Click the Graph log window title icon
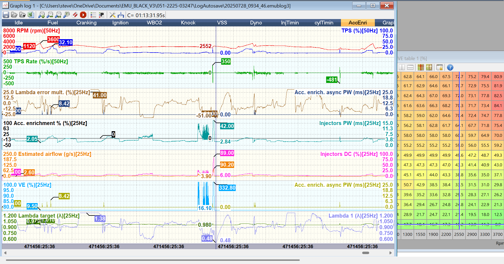The image size is (504, 264). pyautogui.click(x=6, y=5)
